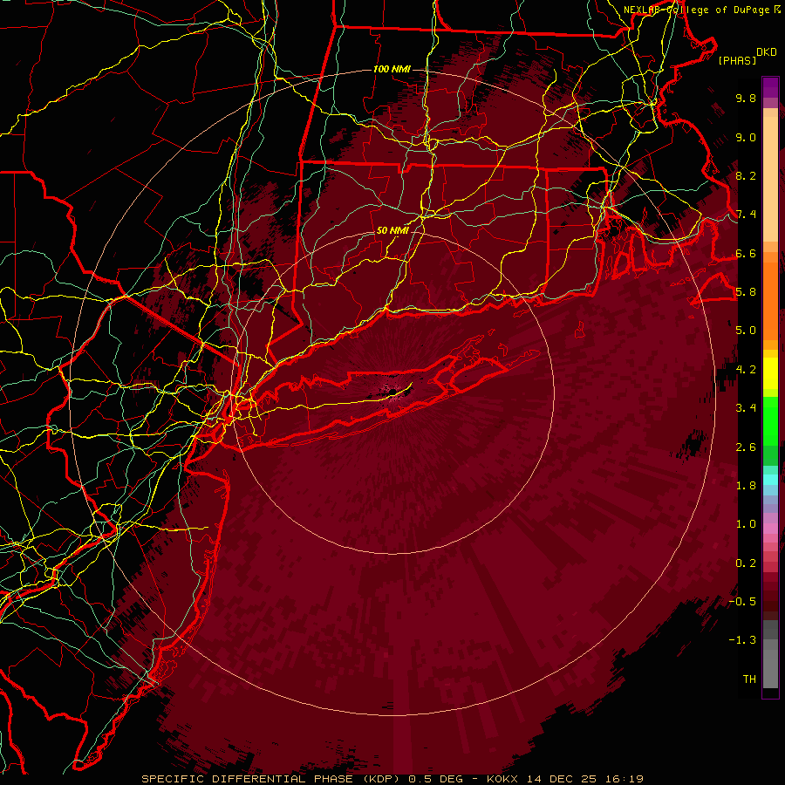Click the 2.6 scale value
The image size is (785, 785).
746,447
